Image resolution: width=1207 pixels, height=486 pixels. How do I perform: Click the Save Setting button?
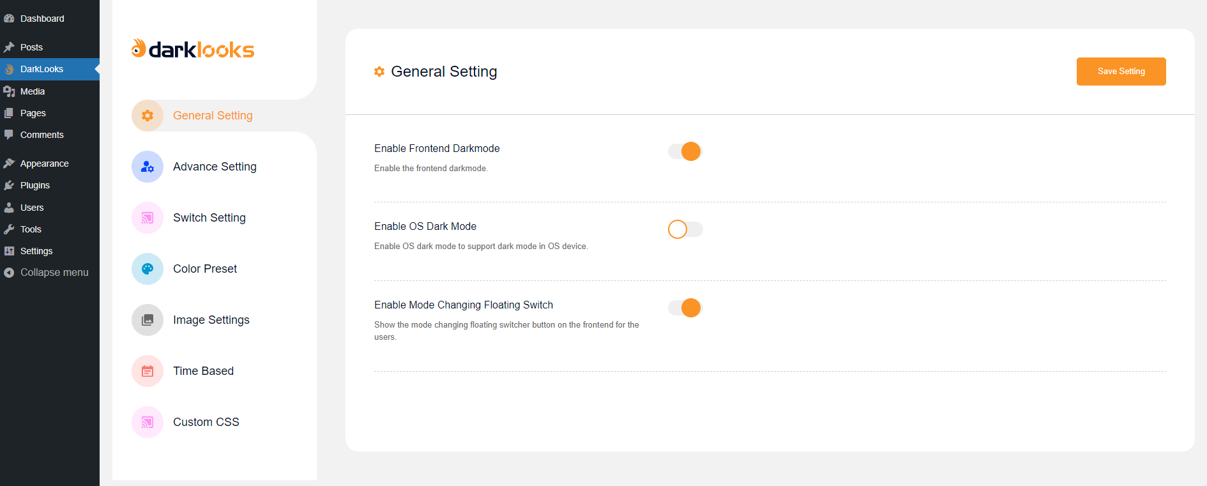pos(1121,72)
